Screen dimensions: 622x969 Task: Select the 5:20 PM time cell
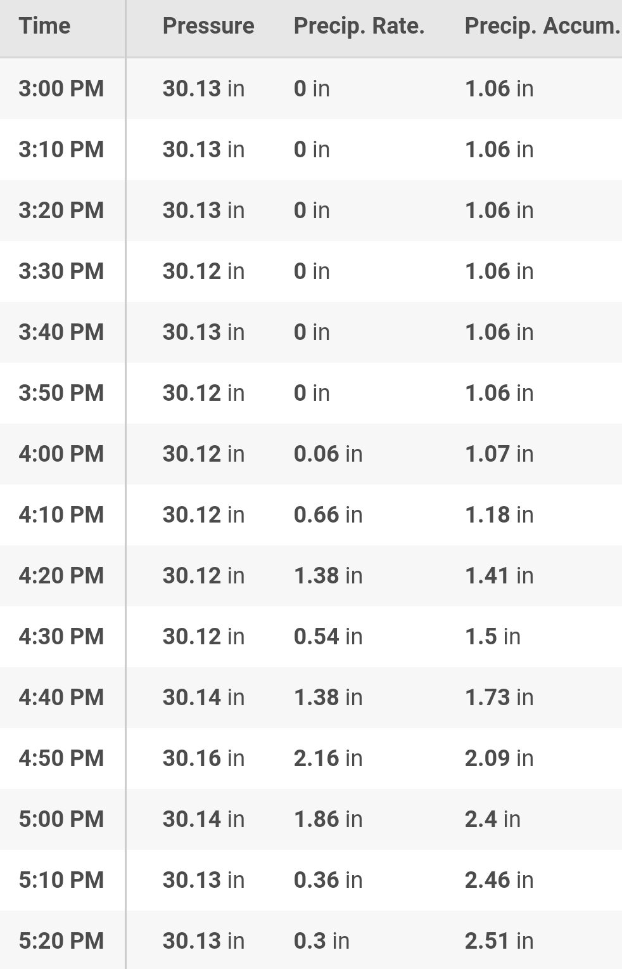point(61,940)
